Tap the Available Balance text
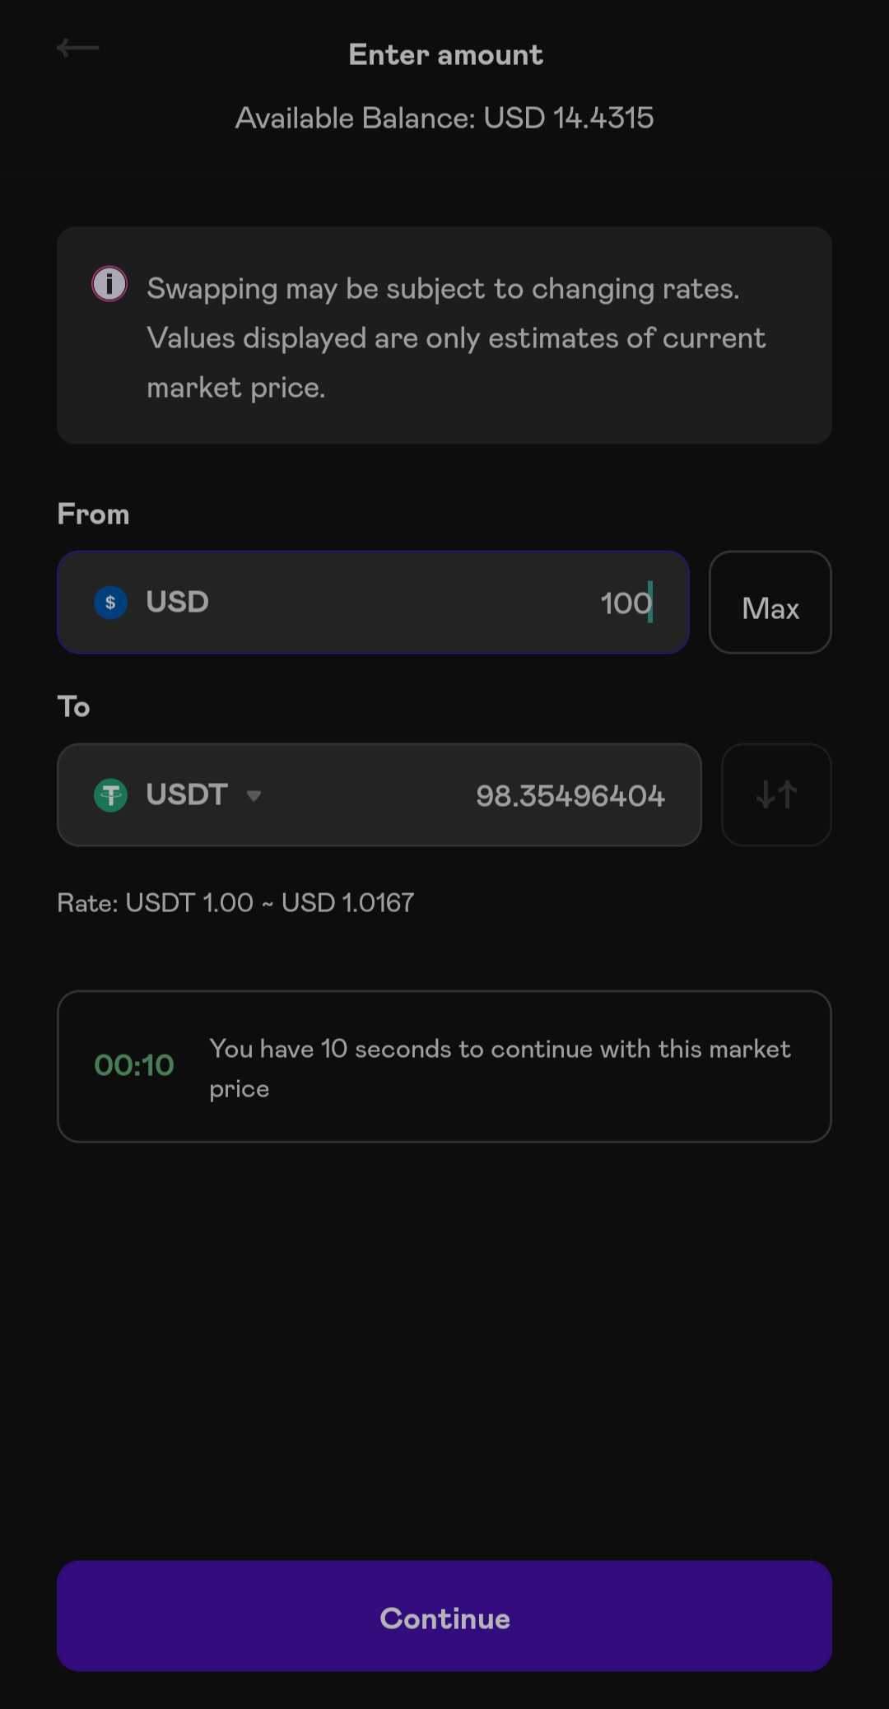 pyautogui.click(x=444, y=119)
